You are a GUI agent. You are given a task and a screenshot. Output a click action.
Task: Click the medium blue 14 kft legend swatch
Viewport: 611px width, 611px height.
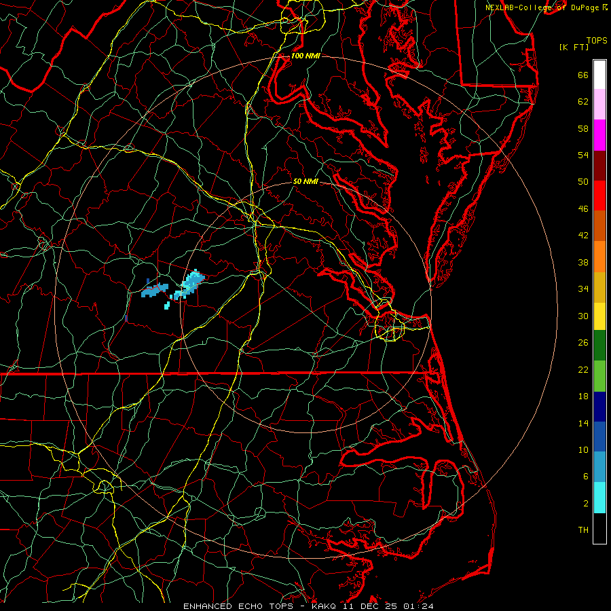tap(599, 437)
